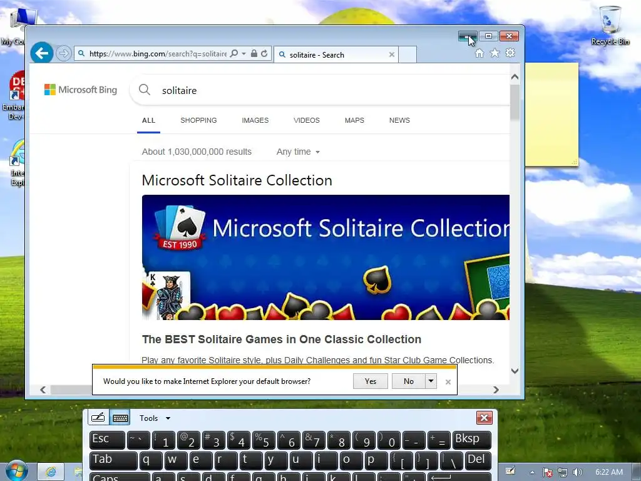This screenshot has height=481, width=641.
Task: Open the Action Center flag tray icon
Action: coord(547,472)
